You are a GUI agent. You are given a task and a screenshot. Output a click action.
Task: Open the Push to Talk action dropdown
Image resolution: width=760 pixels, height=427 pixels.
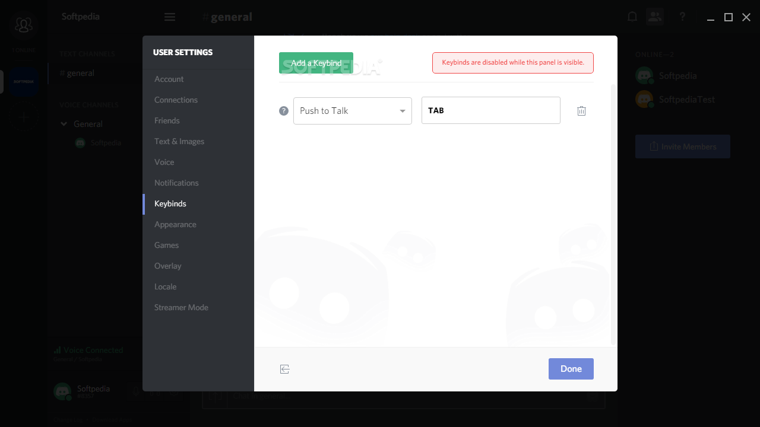coord(353,111)
